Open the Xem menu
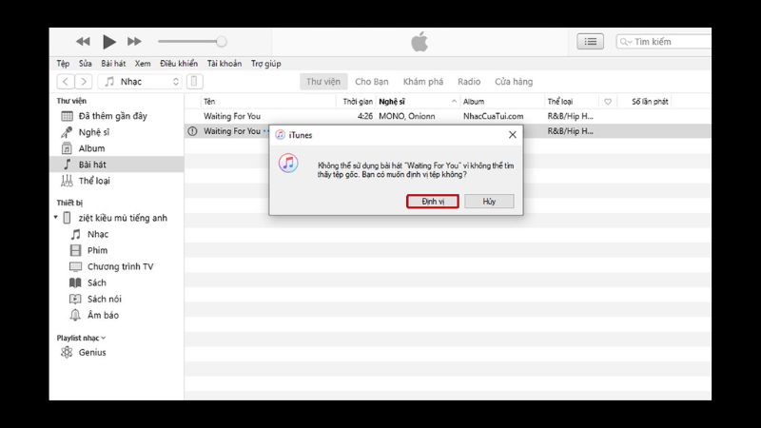Viewport: 761px width, 428px height. click(x=143, y=64)
